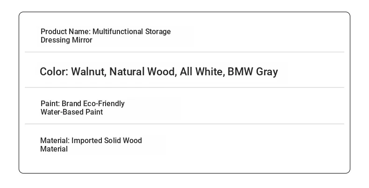Choose the BMW Gray color option
369x188 pixels.
[253, 72]
